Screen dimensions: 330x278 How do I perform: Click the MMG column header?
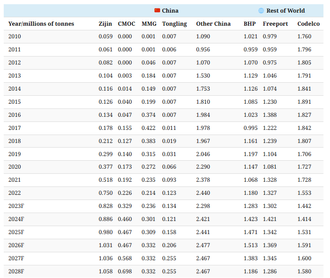(149, 24)
